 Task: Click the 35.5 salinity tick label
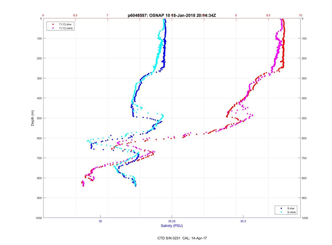point(243,221)
